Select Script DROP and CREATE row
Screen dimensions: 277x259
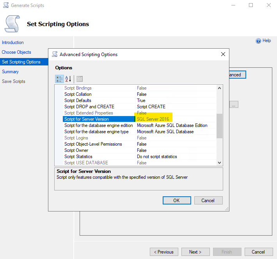(140, 107)
